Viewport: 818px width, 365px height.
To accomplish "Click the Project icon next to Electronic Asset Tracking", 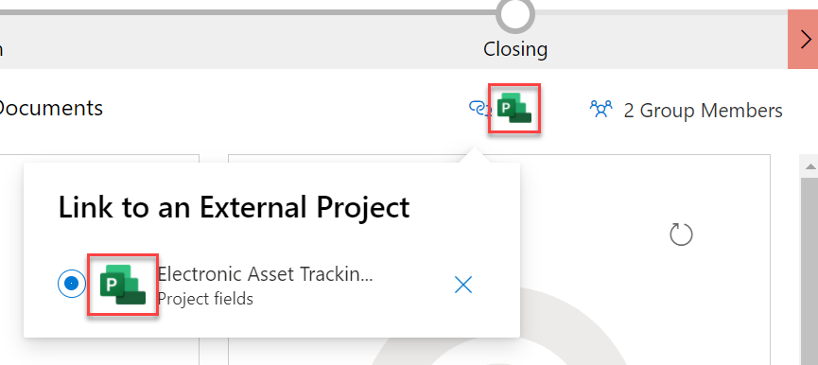I will click(x=123, y=285).
